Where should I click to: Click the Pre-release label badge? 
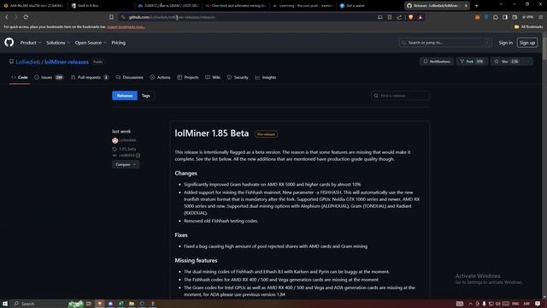pos(266,134)
